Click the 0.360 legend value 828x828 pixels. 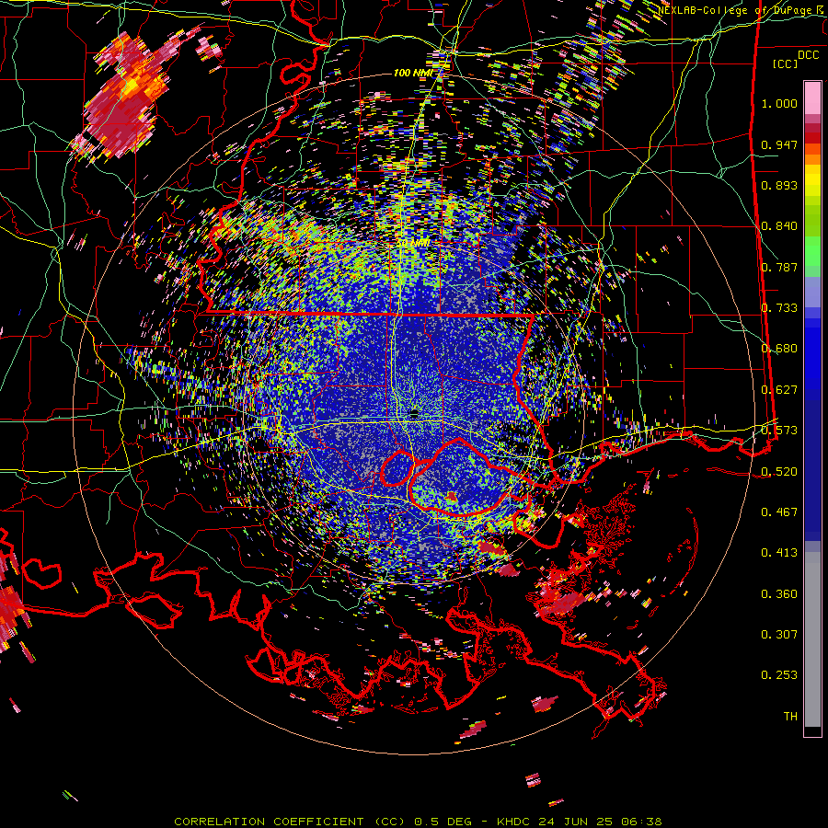coord(779,594)
